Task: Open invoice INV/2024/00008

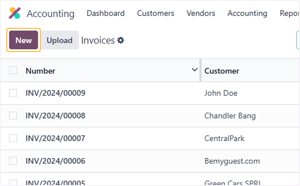Action: 55,116
